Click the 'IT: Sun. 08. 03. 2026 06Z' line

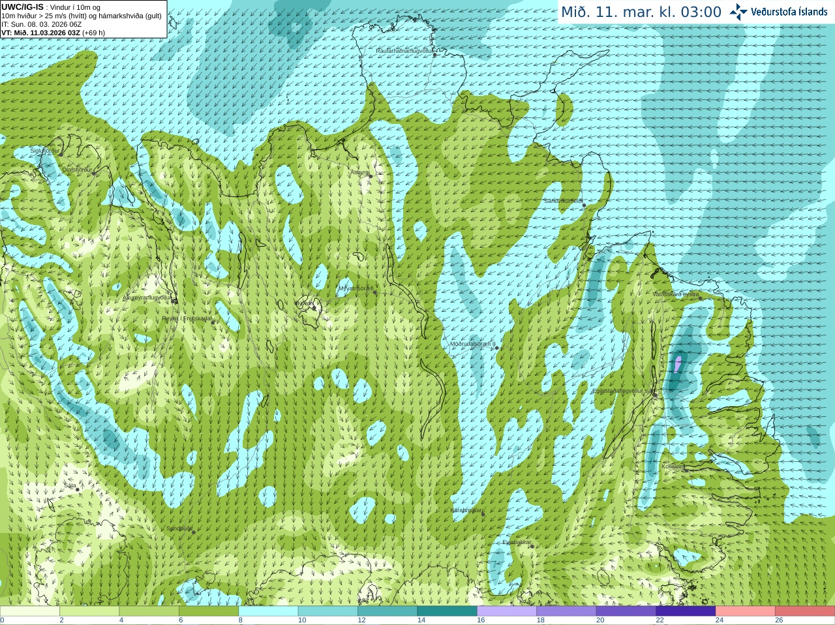[x=42, y=24]
